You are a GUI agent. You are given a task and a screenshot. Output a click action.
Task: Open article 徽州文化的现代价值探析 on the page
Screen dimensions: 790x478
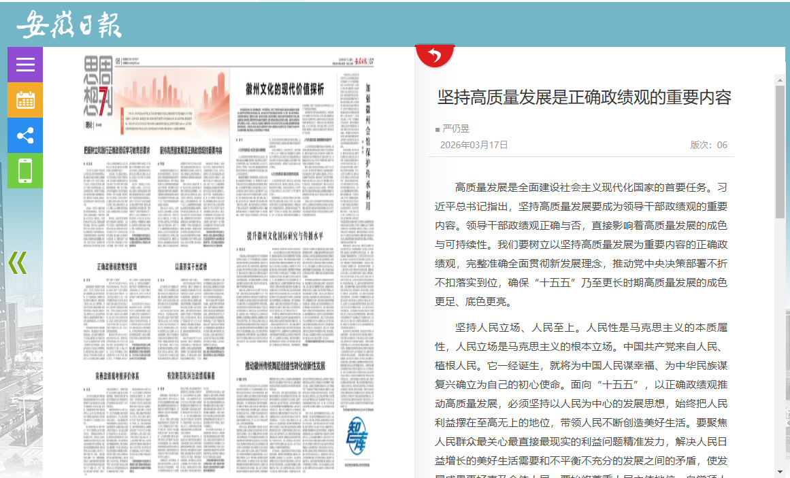coord(284,89)
